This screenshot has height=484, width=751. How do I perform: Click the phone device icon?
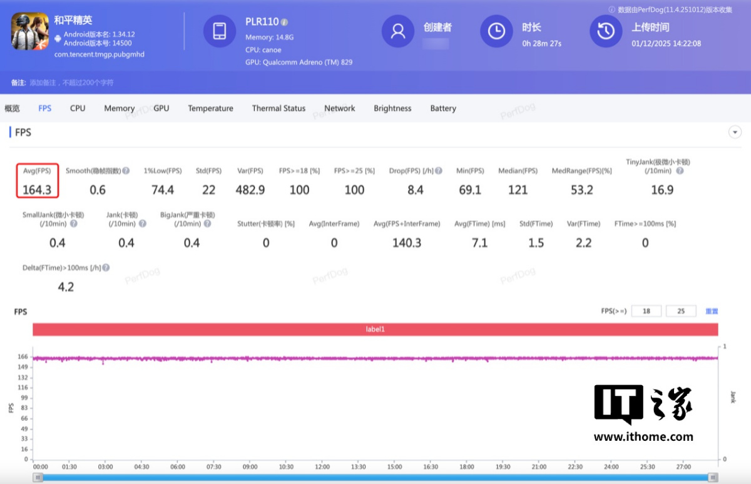[220, 31]
